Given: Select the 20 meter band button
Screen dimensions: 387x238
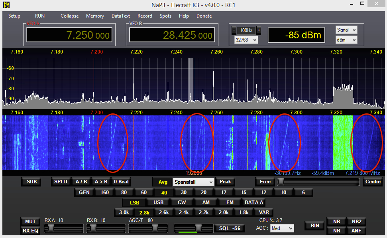Looking at the screenshot, I should point(204,192).
